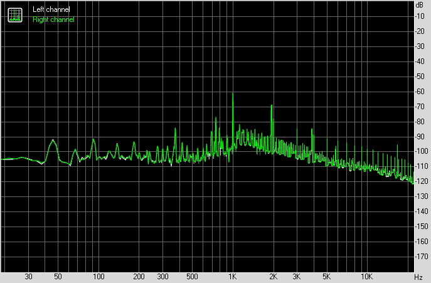The image size is (431, 283).
Task: Click the "300" frequency axis label
Action: pyautogui.click(x=162, y=276)
